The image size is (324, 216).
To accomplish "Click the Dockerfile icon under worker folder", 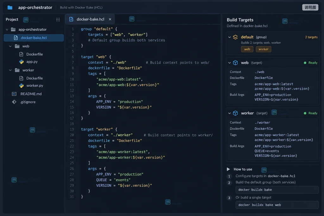I will point(21,78).
